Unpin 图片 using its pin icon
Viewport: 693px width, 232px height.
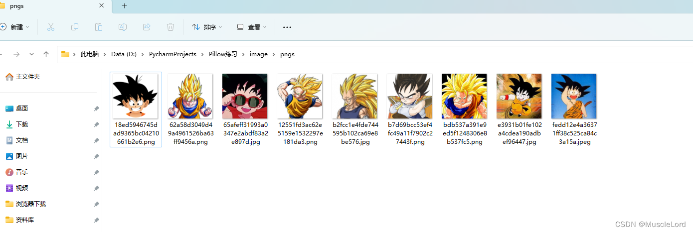click(x=96, y=156)
